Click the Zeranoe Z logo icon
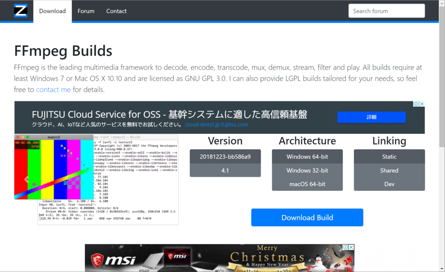 pyautogui.click(x=21, y=11)
